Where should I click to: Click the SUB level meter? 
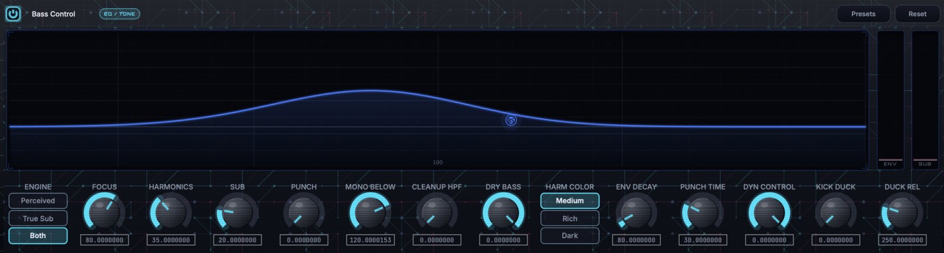pos(925,100)
